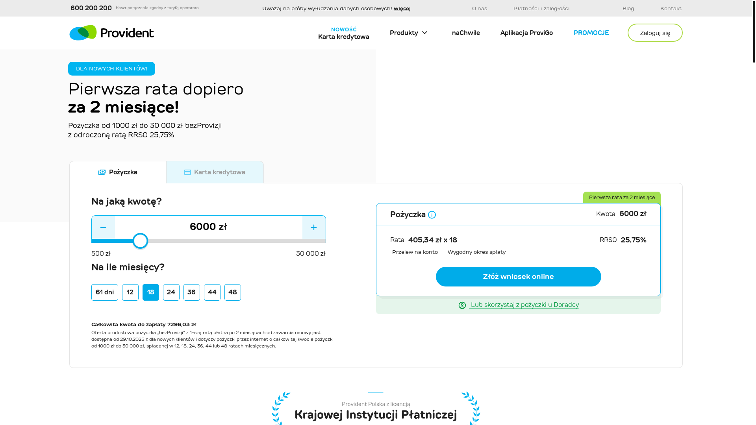The width and height of the screenshot is (756, 425).
Task: Click the info icon next to Pożyczka
Action: (x=432, y=215)
